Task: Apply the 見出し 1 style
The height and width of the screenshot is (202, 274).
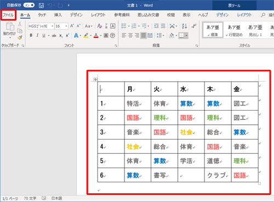Action: (255, 30)
